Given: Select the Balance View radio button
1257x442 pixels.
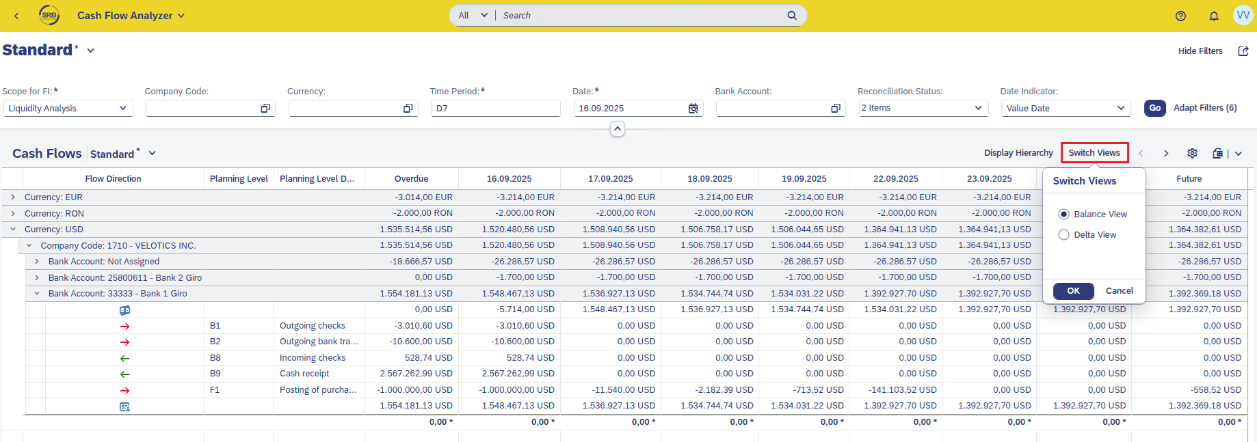Looking at the screenshot, I should (1064, 215).
